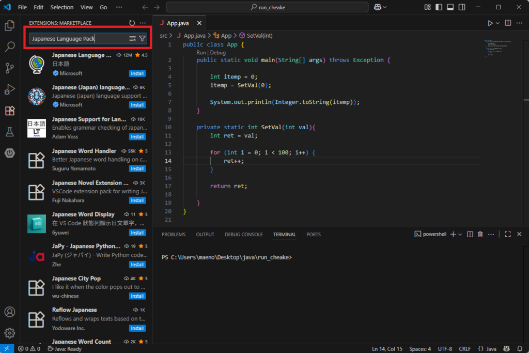Show more menus via ellipsis

pyautogui.click(x=119, y=7)
